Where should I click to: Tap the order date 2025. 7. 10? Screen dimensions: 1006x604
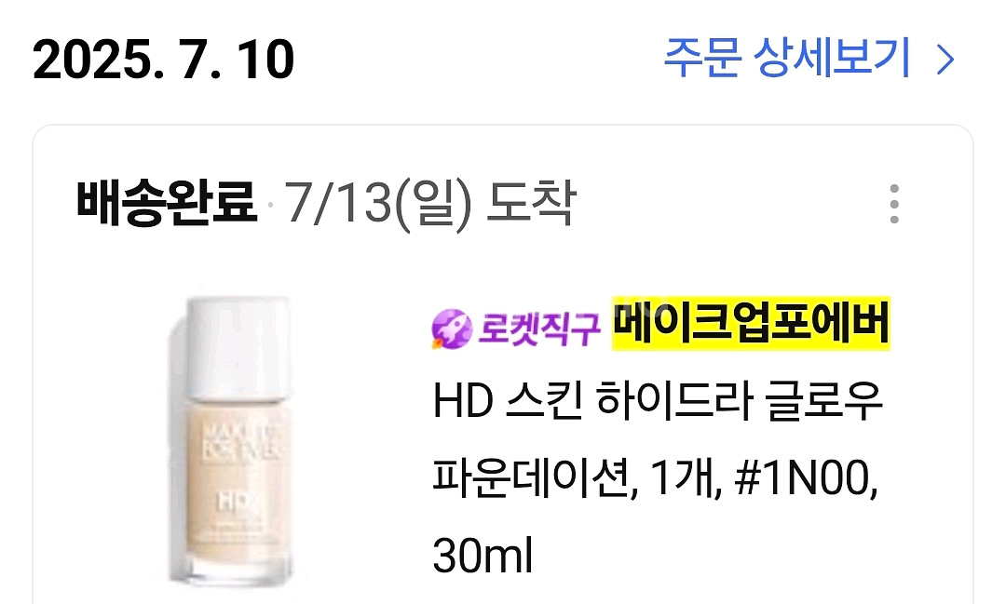tap(163, 60)
